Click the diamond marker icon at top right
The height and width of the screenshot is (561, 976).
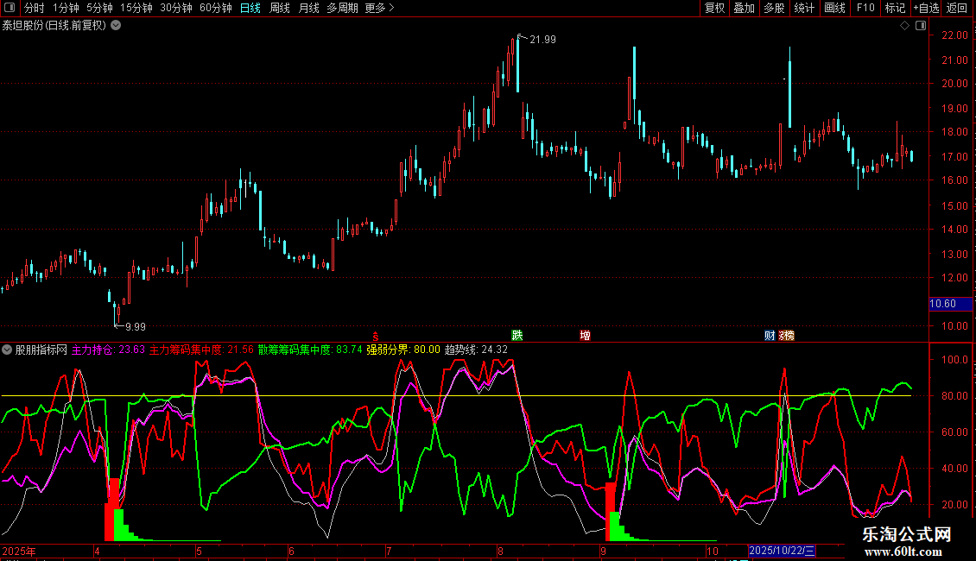click(x=904, y=26)
